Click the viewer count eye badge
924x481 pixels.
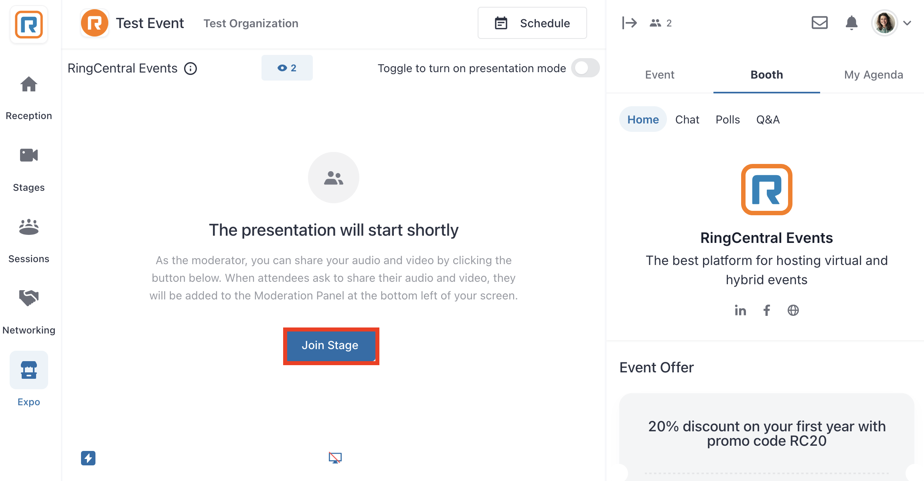287,68
